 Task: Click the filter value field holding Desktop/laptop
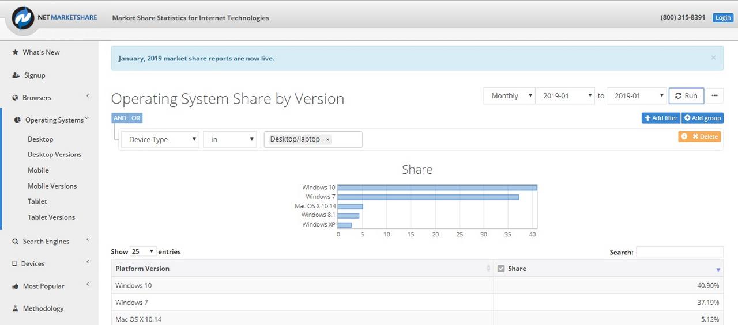click(313, 140)
